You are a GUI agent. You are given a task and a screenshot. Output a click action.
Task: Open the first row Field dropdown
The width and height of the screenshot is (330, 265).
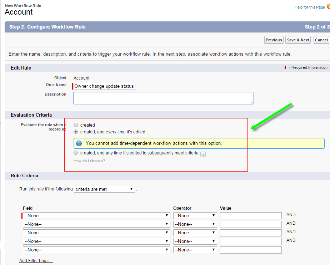tap(96, 216)
